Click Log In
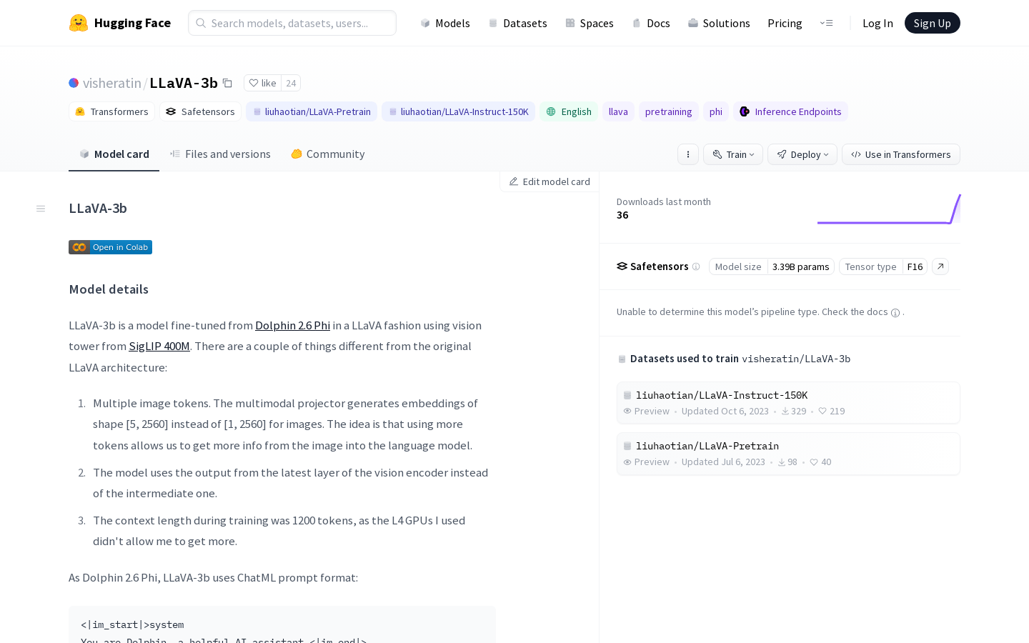Screen dimensions: 1029x643 point(878,23)
